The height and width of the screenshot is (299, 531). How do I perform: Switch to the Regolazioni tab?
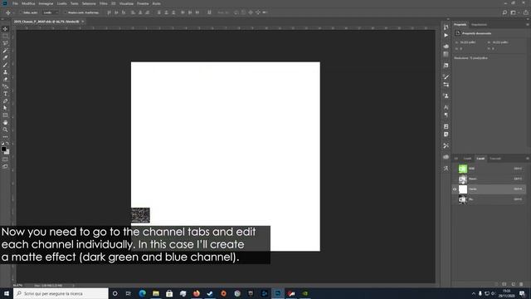tap(479, 24)
